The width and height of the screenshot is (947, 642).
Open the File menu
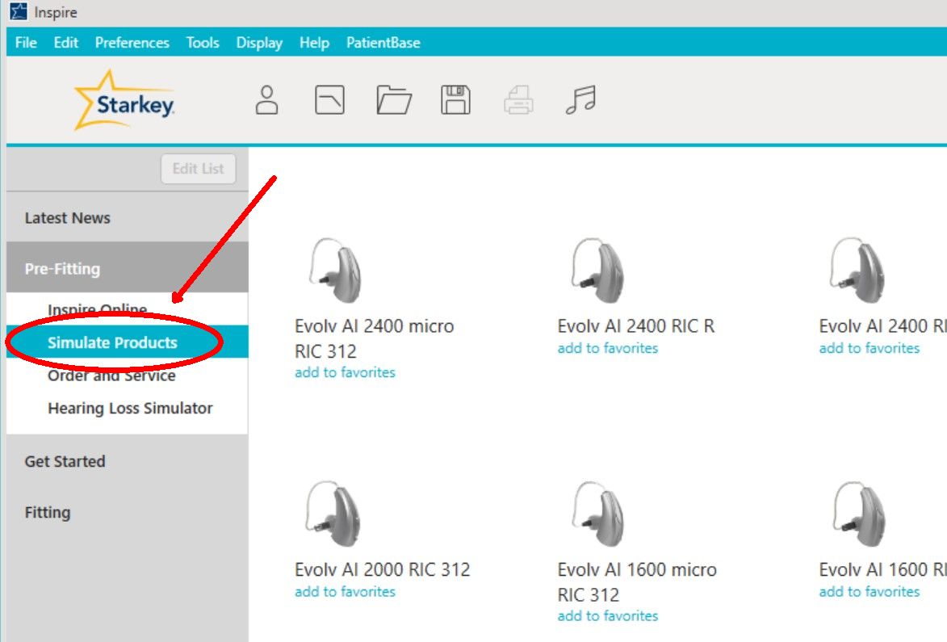tap(26, 43)
